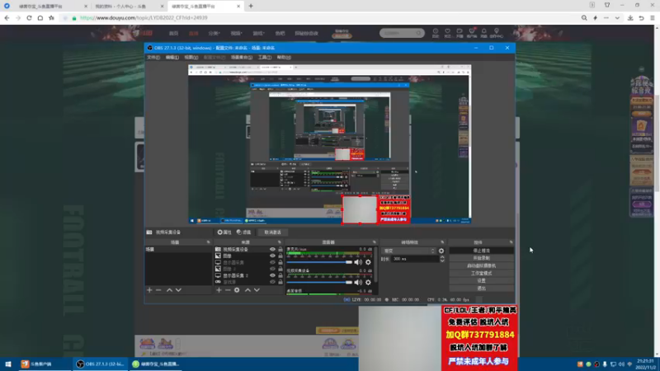Click the Properties gear button above the docks
This screenshot has width=660, height=371.
pos(224,232)
